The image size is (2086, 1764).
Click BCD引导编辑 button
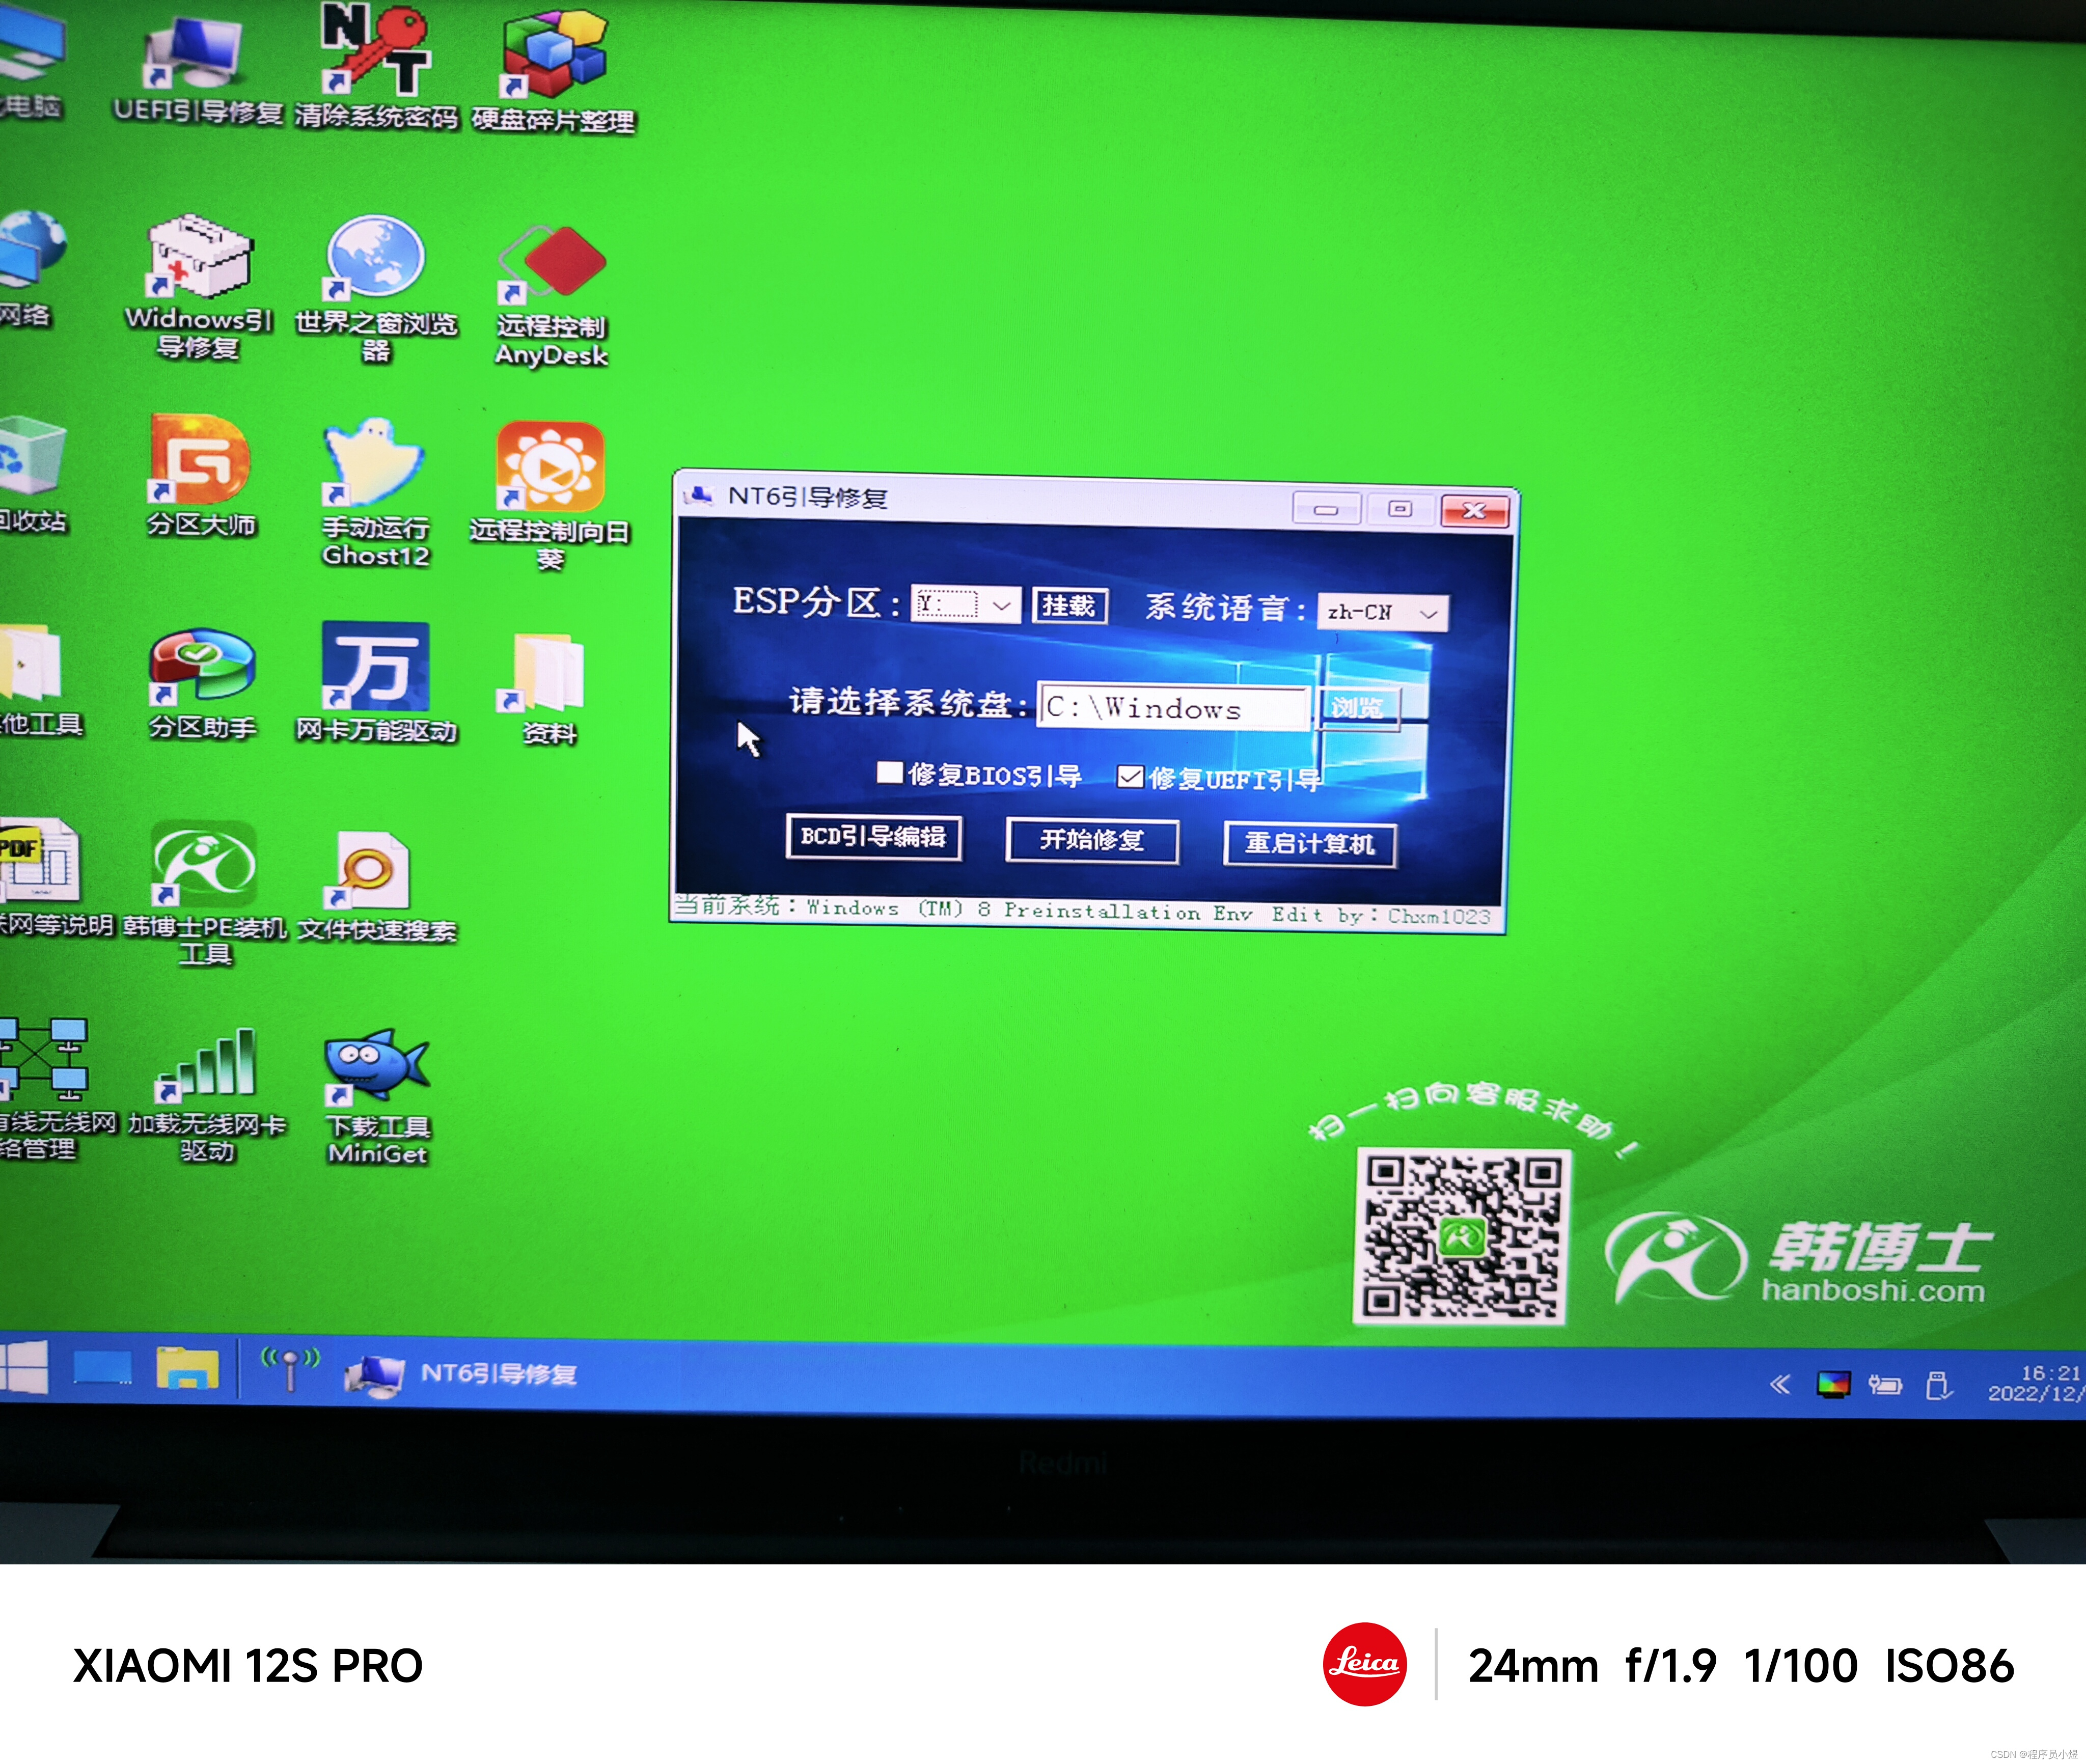coord(873,837)
